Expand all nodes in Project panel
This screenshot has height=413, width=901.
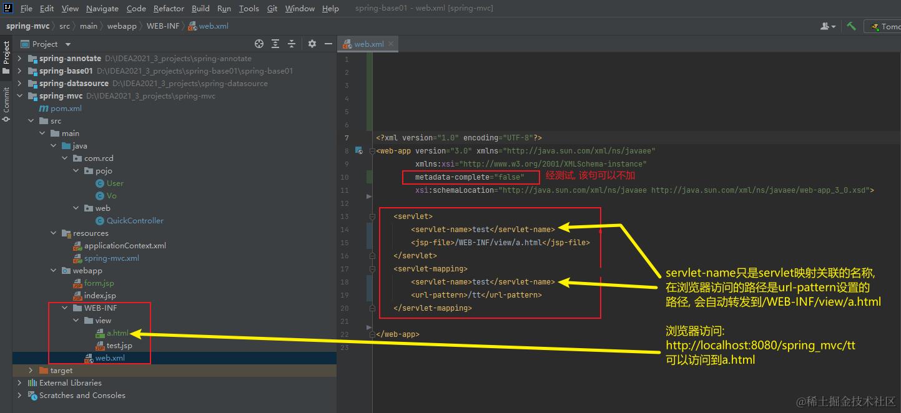(275, 44)
